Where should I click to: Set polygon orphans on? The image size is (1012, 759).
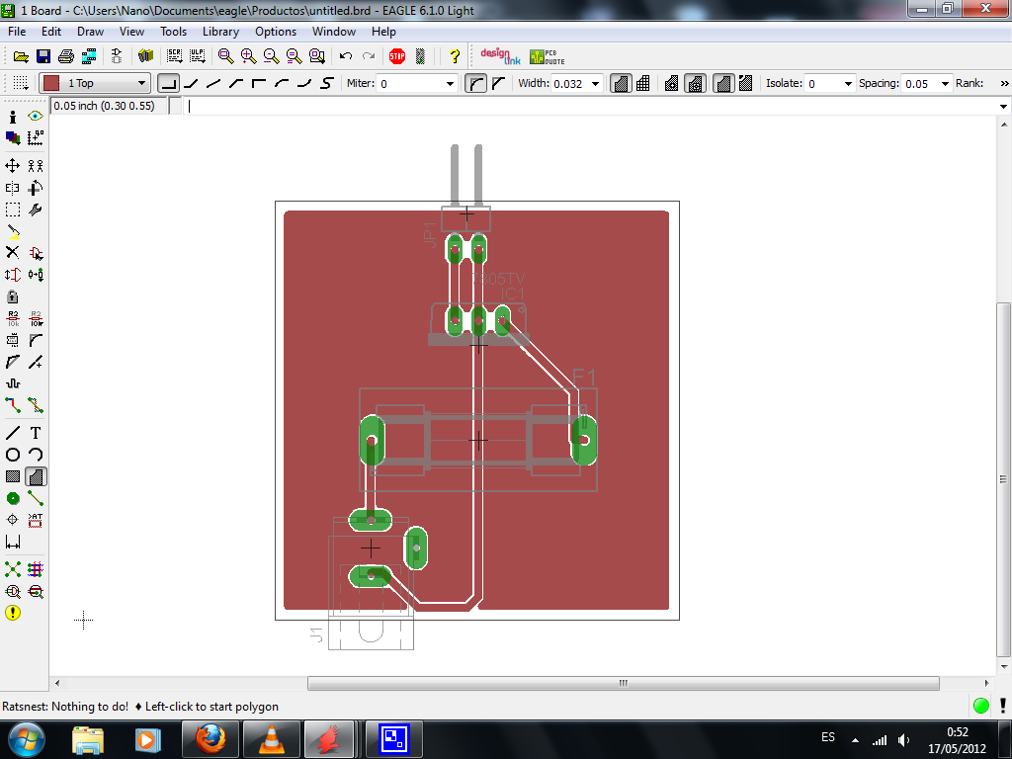(746, 83)
